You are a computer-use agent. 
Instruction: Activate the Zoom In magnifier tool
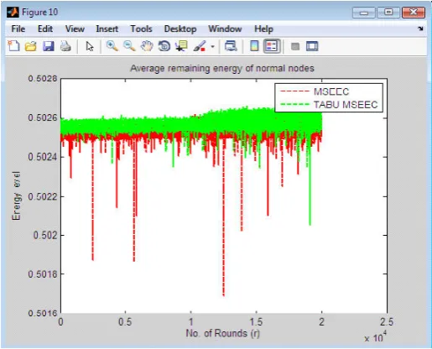(x=112, y=46)
